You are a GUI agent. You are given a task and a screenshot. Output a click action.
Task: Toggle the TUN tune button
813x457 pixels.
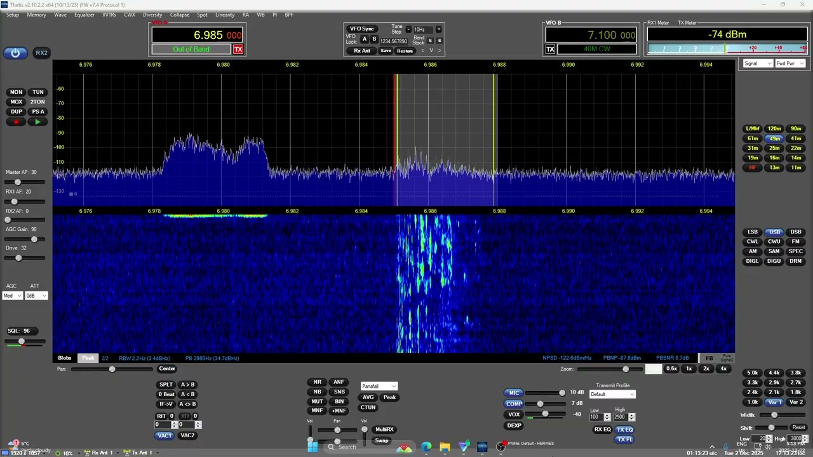coord(38,92)
